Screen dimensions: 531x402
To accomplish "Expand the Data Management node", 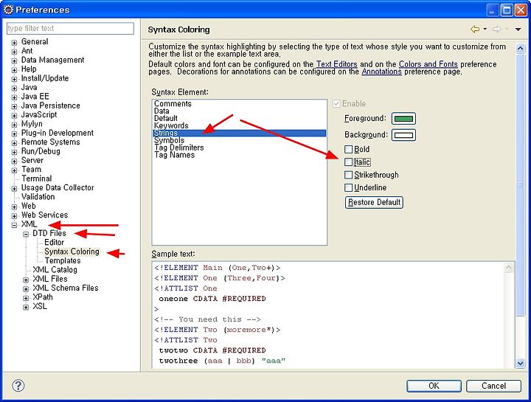I will click(14, 61).
